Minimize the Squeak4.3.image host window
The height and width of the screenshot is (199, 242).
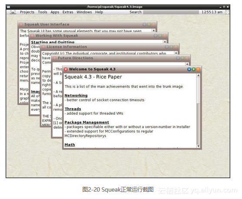click(221, 7)
